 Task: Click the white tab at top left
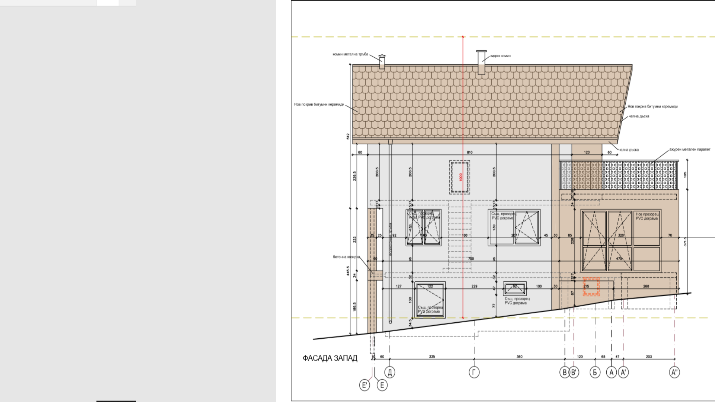pyautogui.click(x=108, y=3)
